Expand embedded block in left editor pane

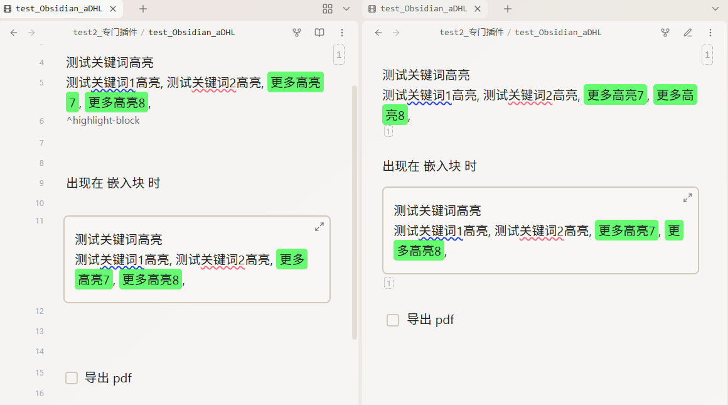pyautogui.click(x=319, y=227)
